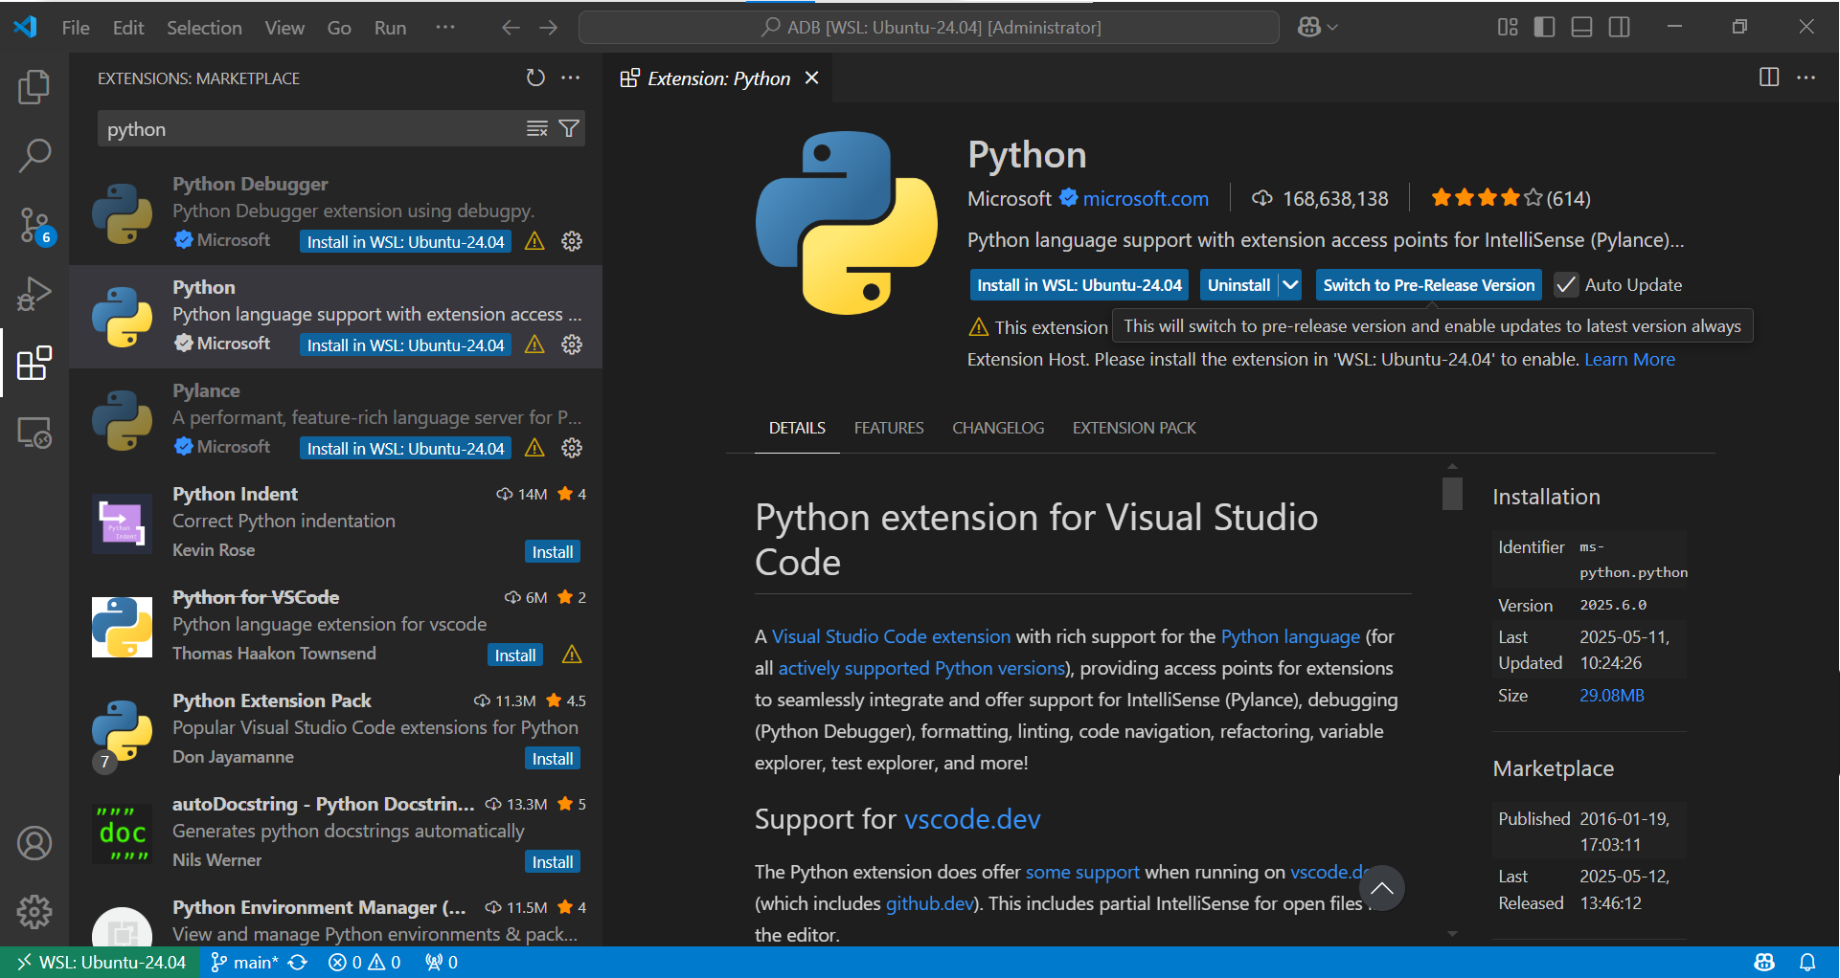Open the File menu
The width and height of the screenshot is (1840, 978).
point(76,28)
